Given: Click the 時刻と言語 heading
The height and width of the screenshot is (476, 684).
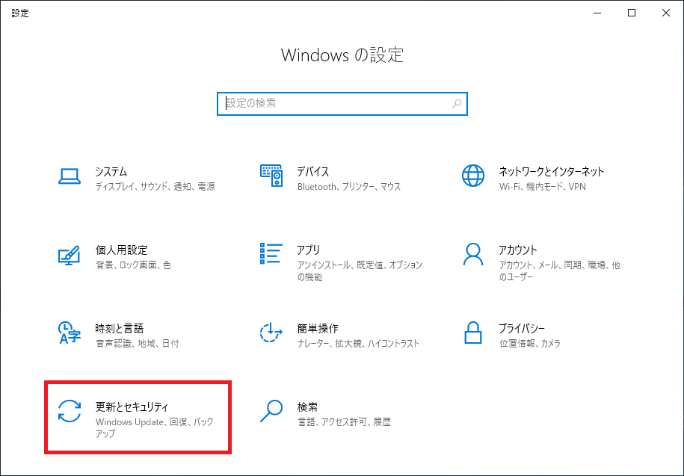Looking at the screenshot, I should pyautogui.click(x=120, y=328).
